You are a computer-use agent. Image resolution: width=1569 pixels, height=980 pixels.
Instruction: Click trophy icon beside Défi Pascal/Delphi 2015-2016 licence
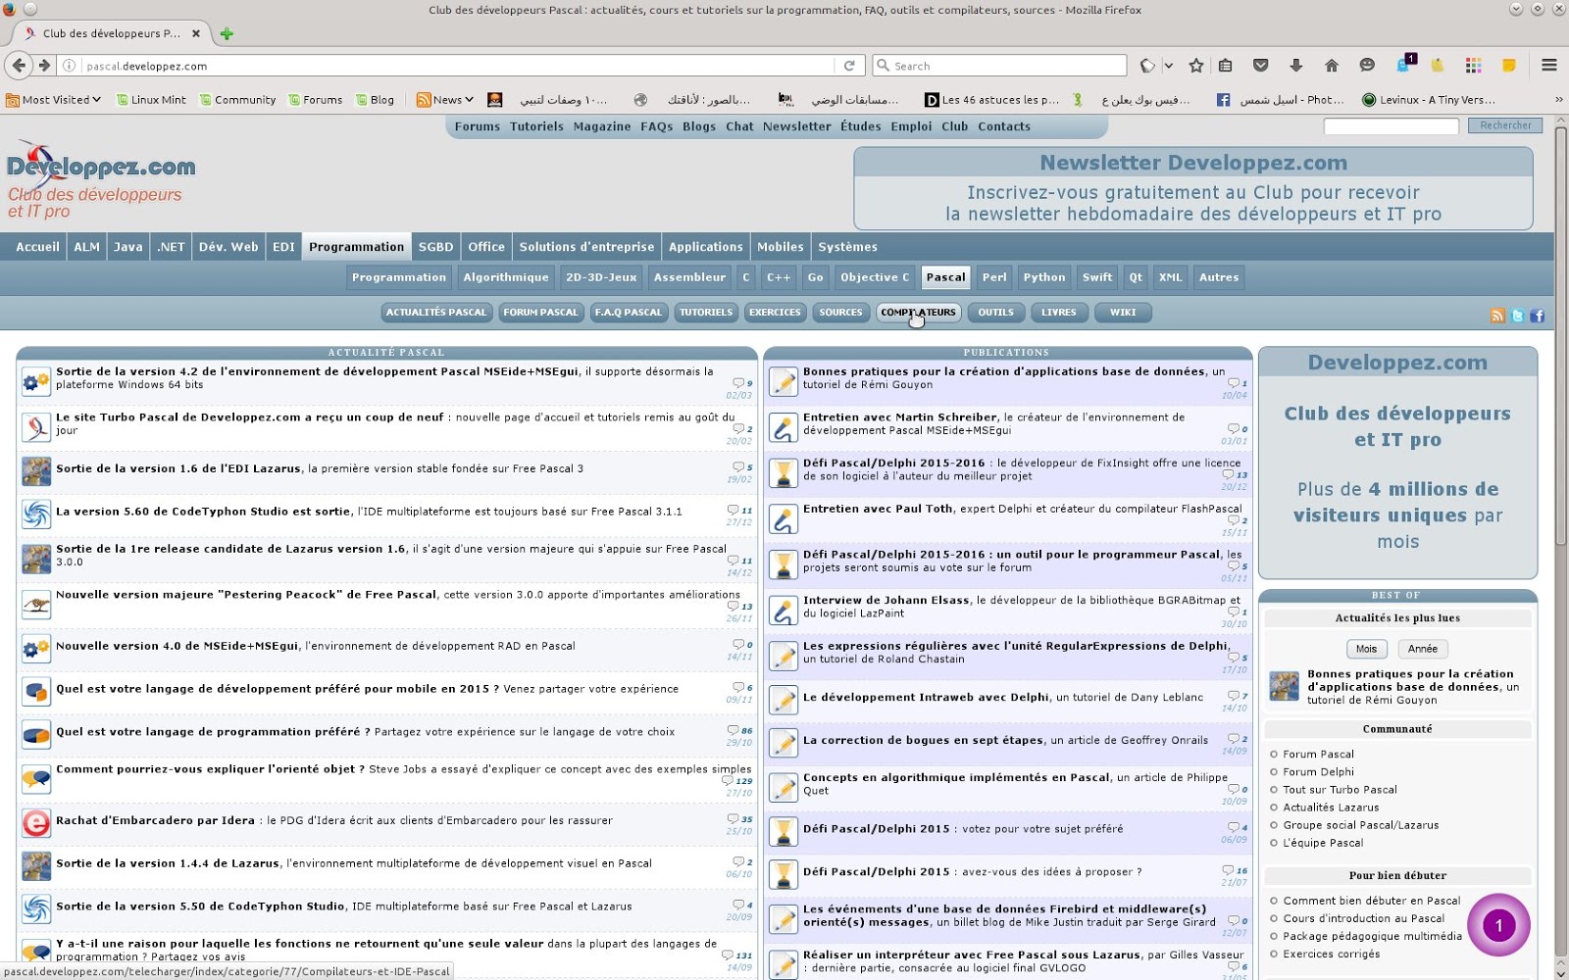[x=783, y=473]
